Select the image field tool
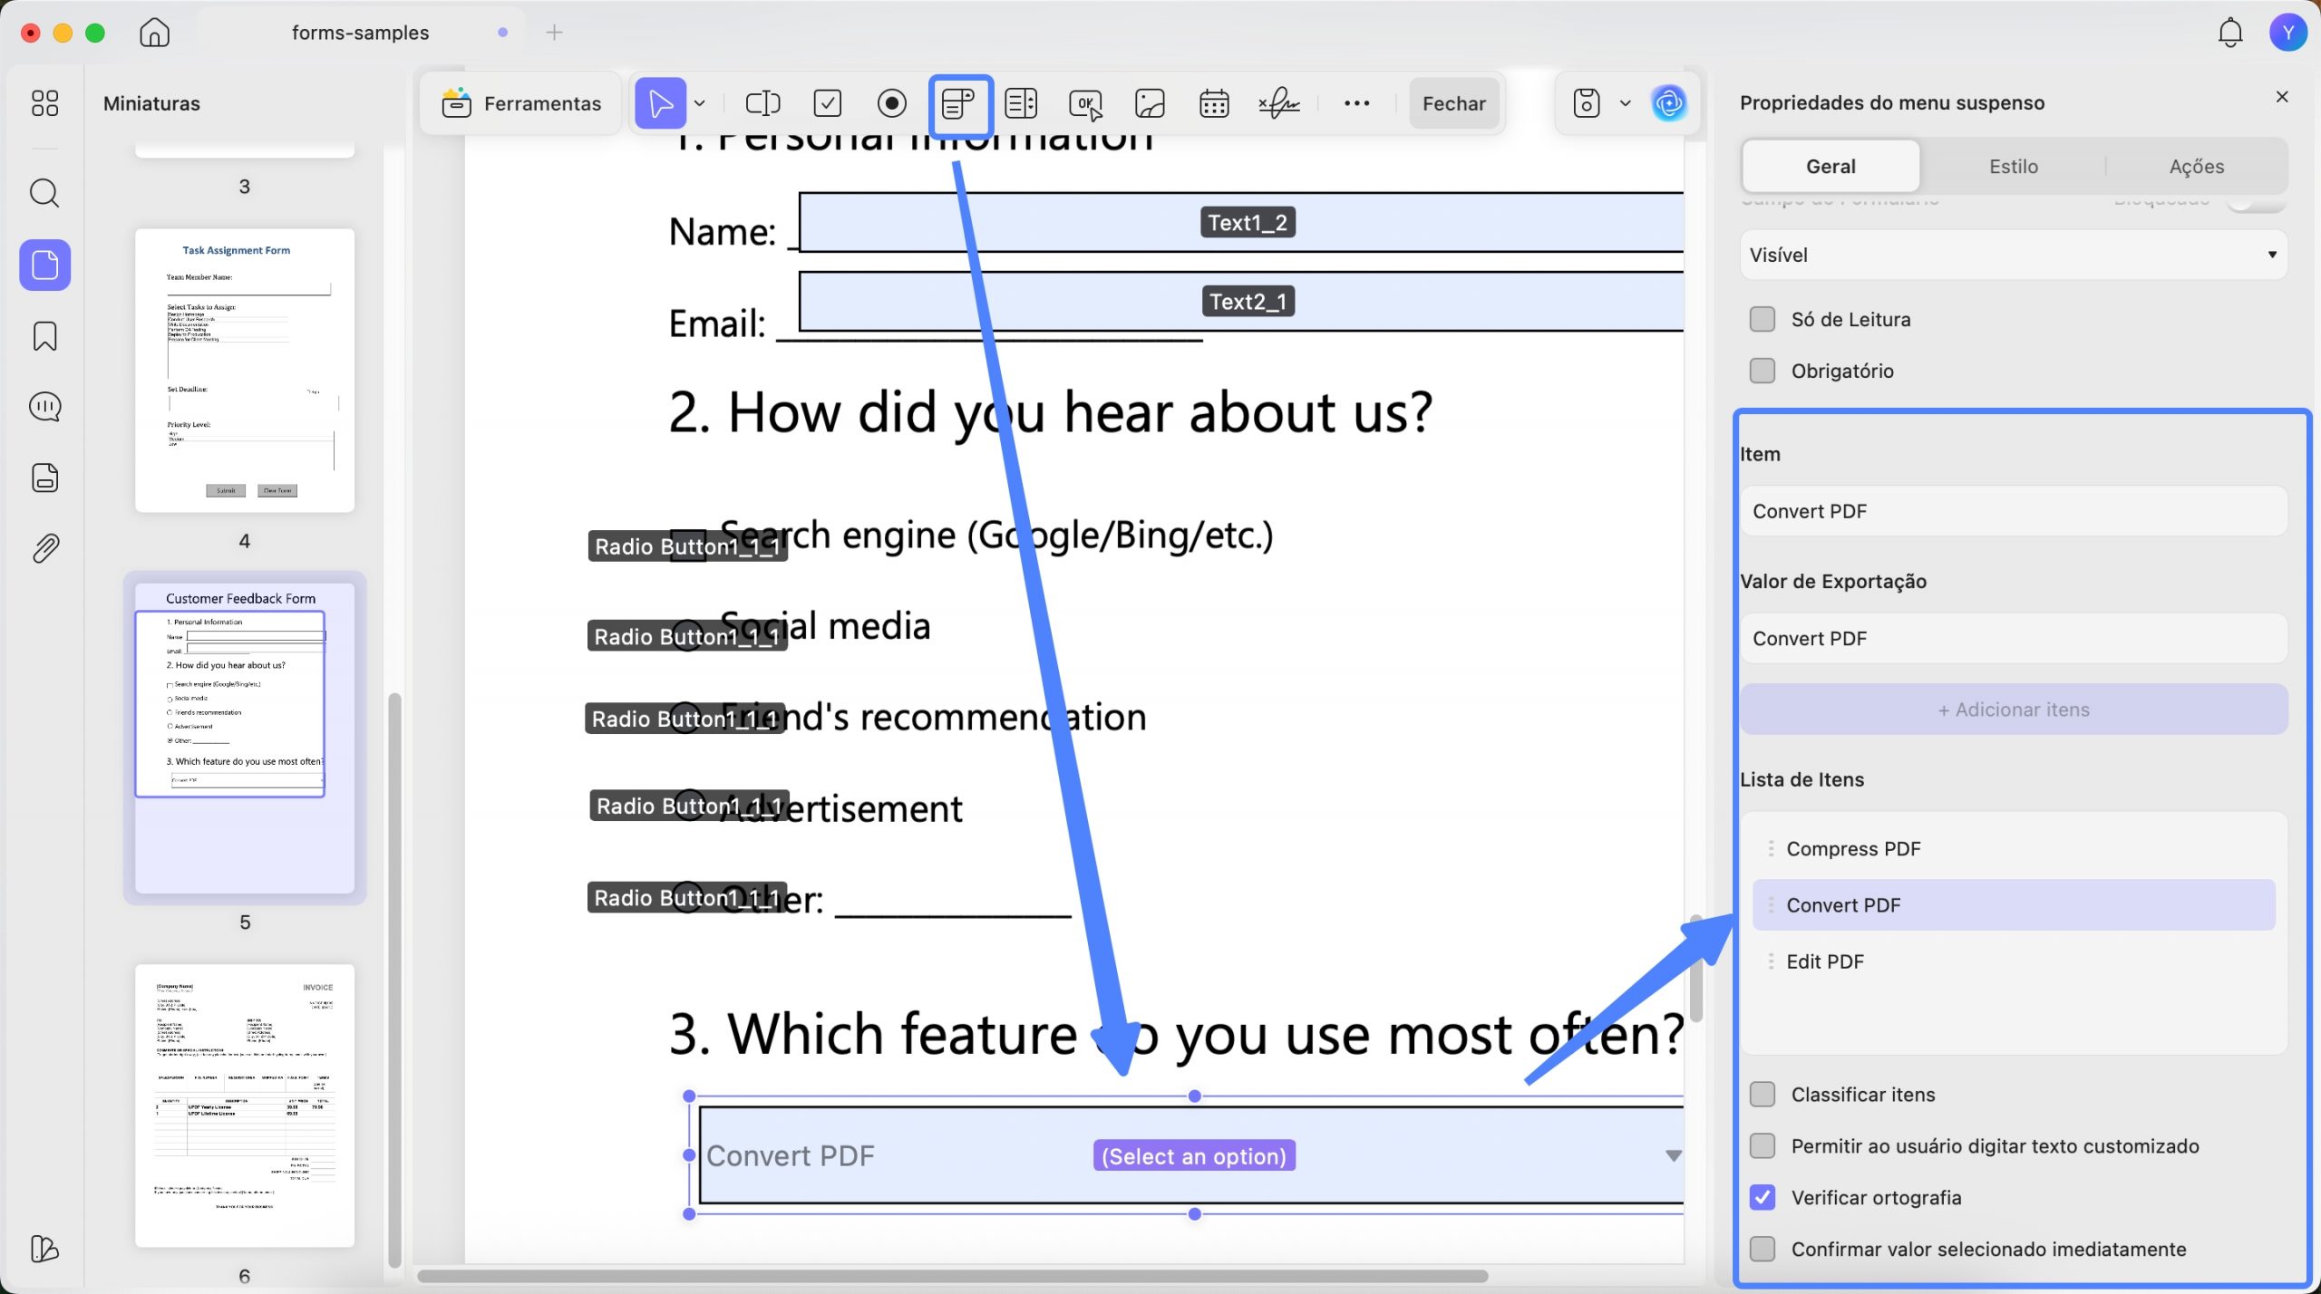The height and width of the screenshot is (1294, 2321). coord(1150,103)
